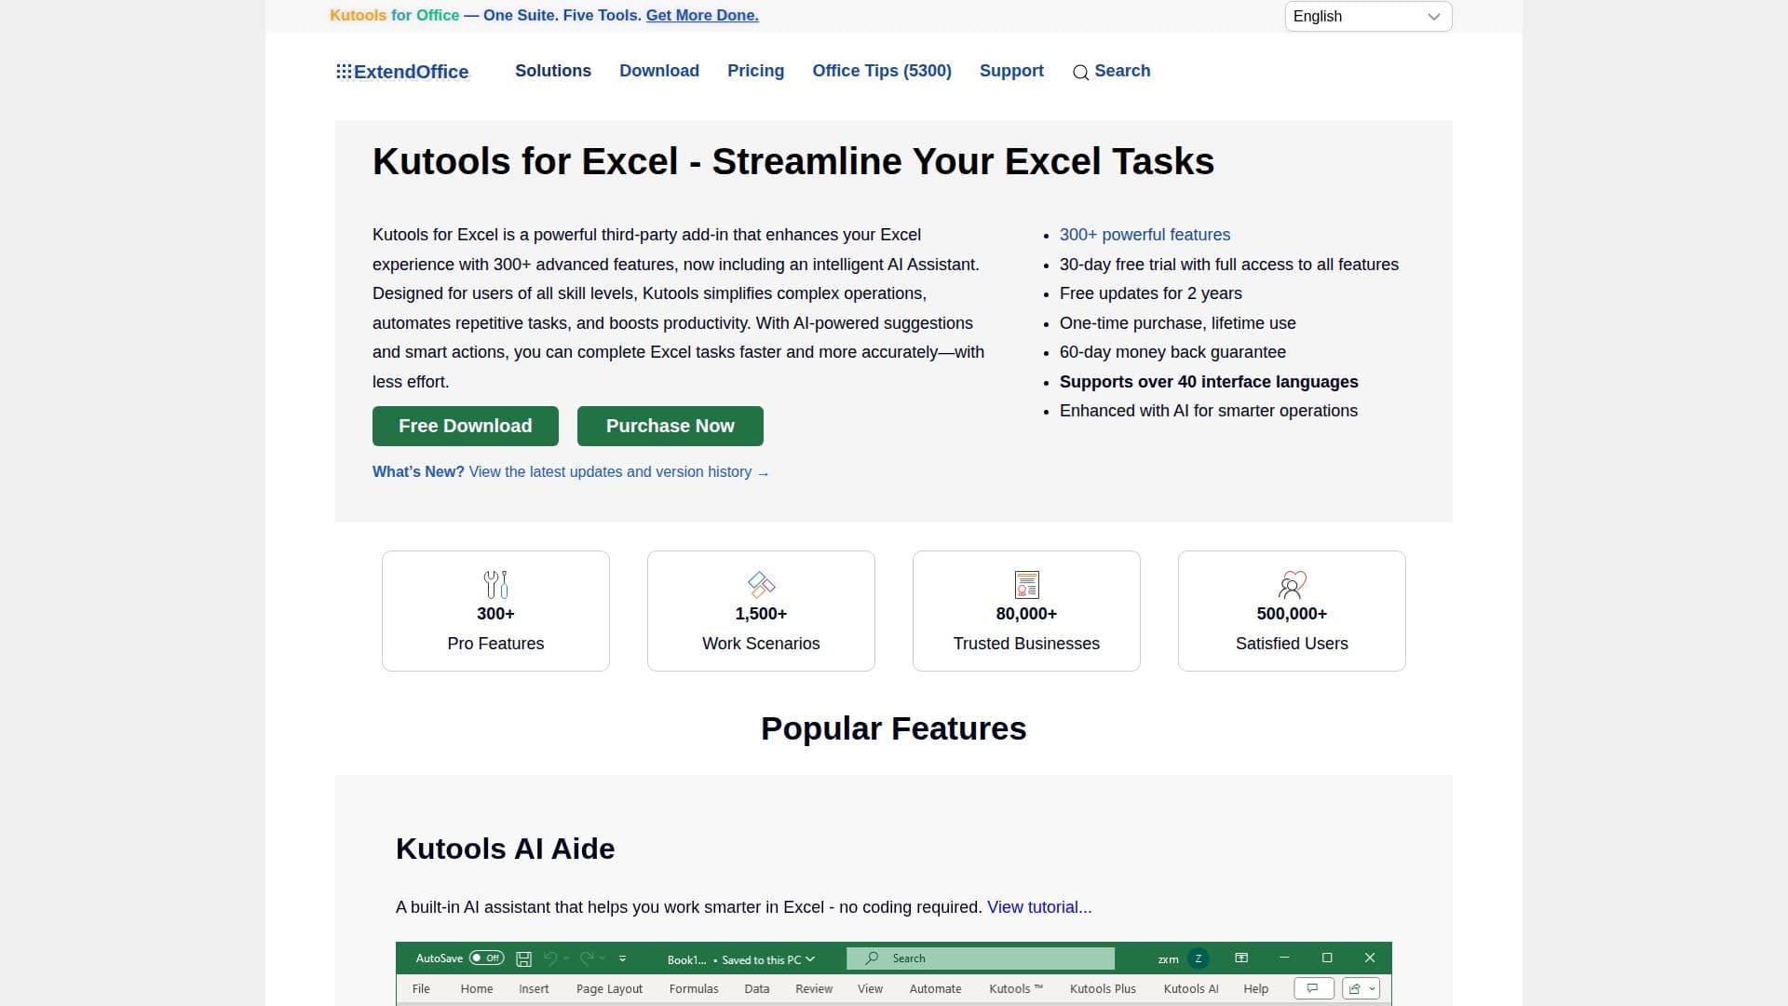Open What's New version history link
Viewport: 1788px width, 1006px height.
point(571,472)
